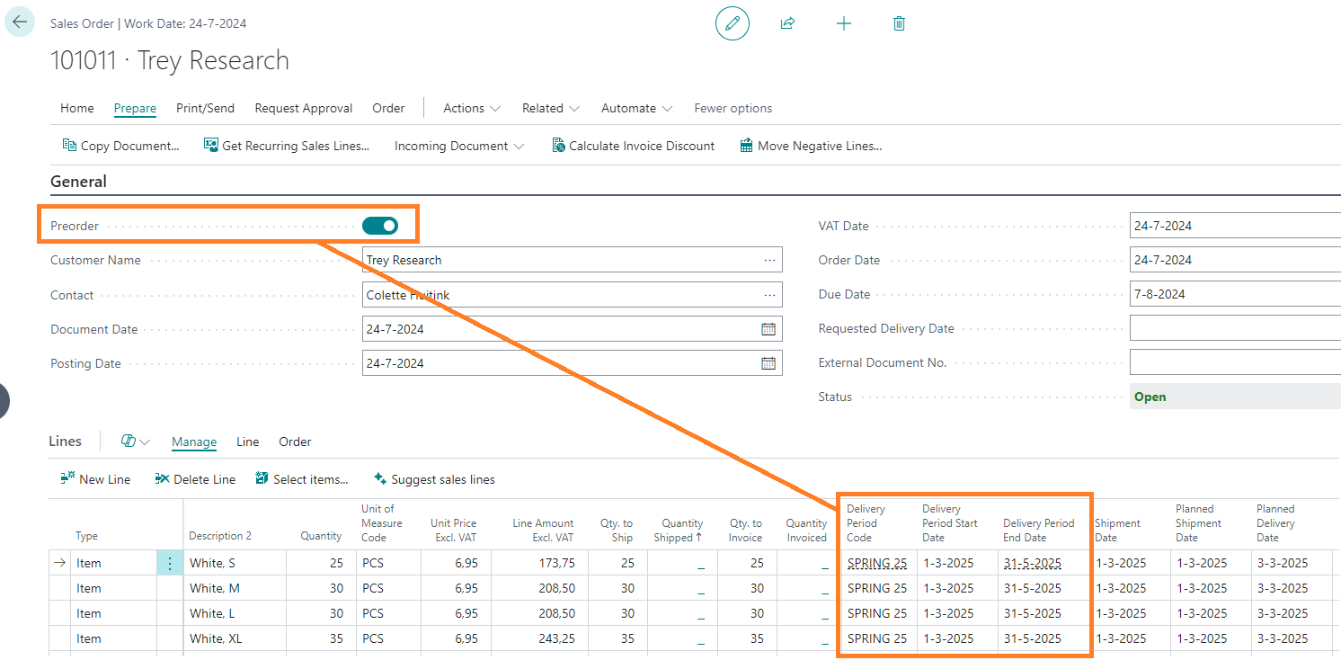The image size is (1341, 660).
Task: Click the trash delete icon
Action: coord(899,23)
